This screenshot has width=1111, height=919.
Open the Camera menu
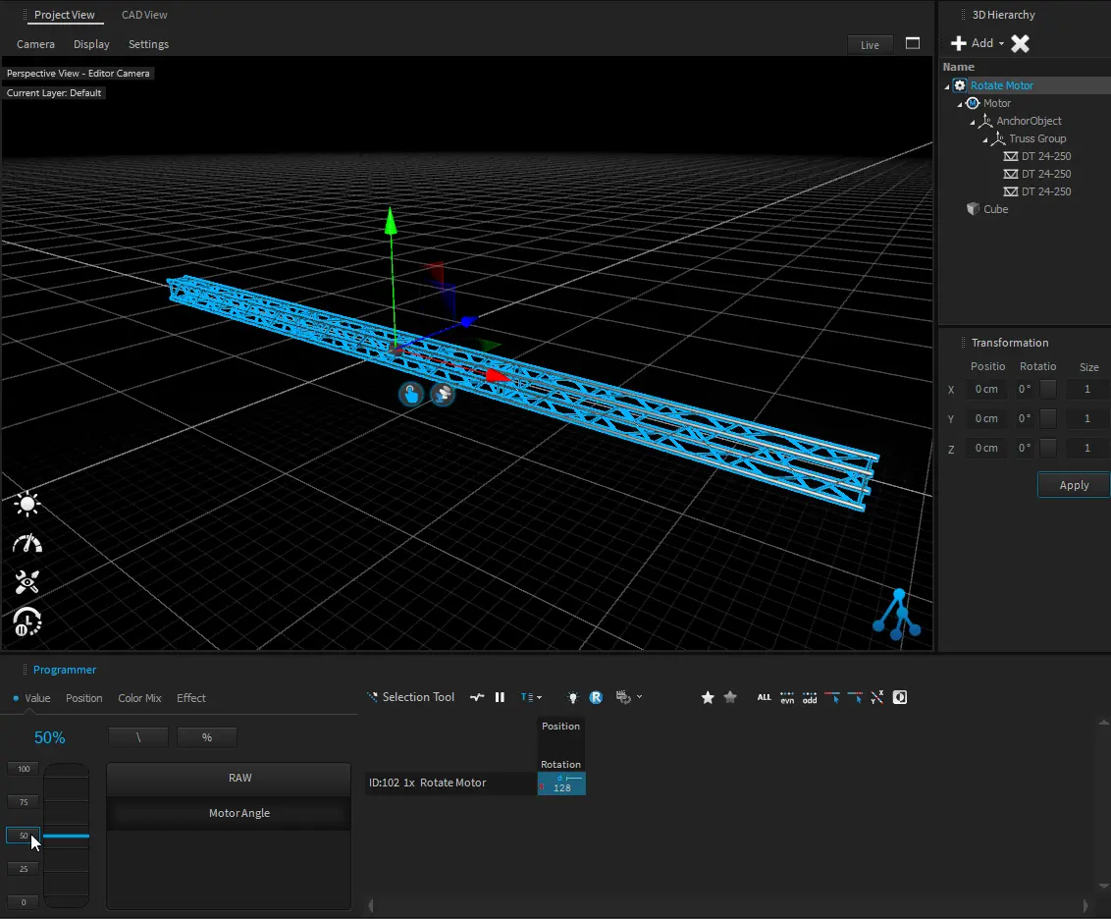pos(36,44)
